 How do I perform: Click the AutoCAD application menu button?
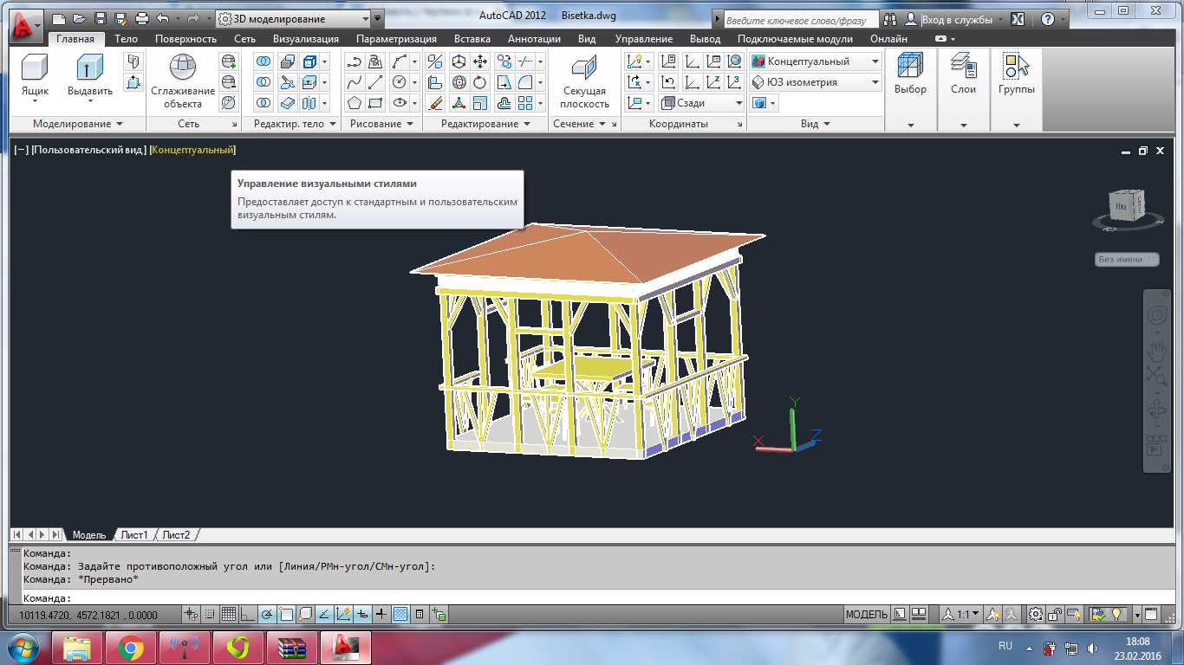pyautogui.click(x=25, y=26)
